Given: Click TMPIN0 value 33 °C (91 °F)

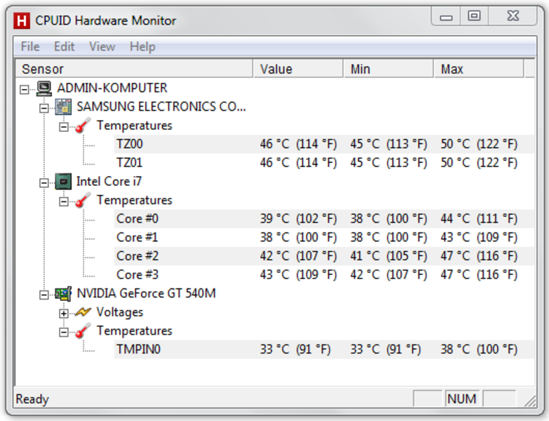Looking at the screenshot, I should (x=295, y=349).
